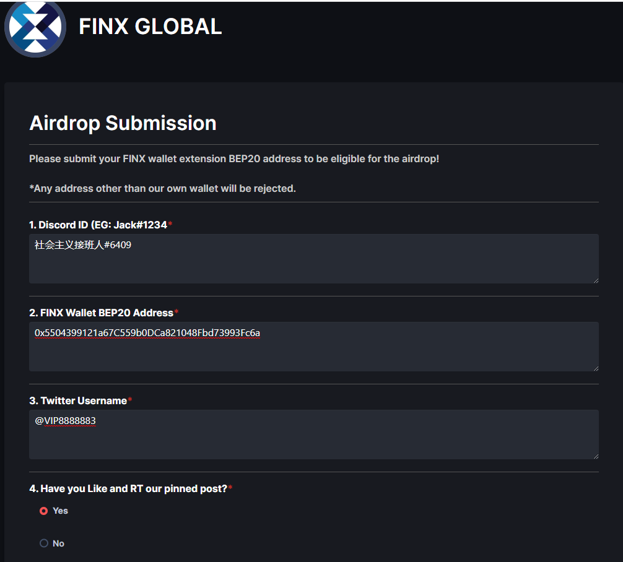The image size is (623, 562).
Task: Select the No radio button
Action: [x=44, y=543]
